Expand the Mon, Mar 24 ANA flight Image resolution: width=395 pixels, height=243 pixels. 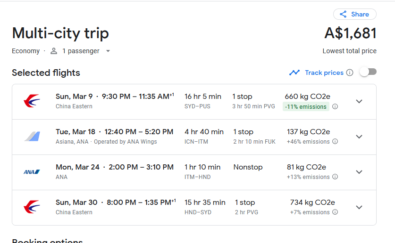pos(359,172)
